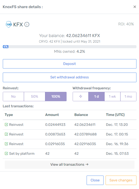Click amount 0.00873653
The height and width of the screenshot is (189, 139).
[x=55, y=134]
